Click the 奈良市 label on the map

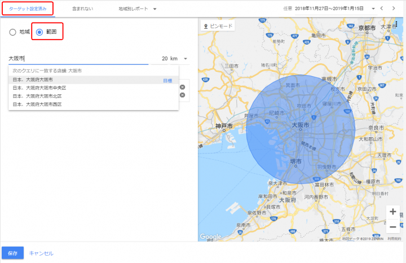pos(376,128)
